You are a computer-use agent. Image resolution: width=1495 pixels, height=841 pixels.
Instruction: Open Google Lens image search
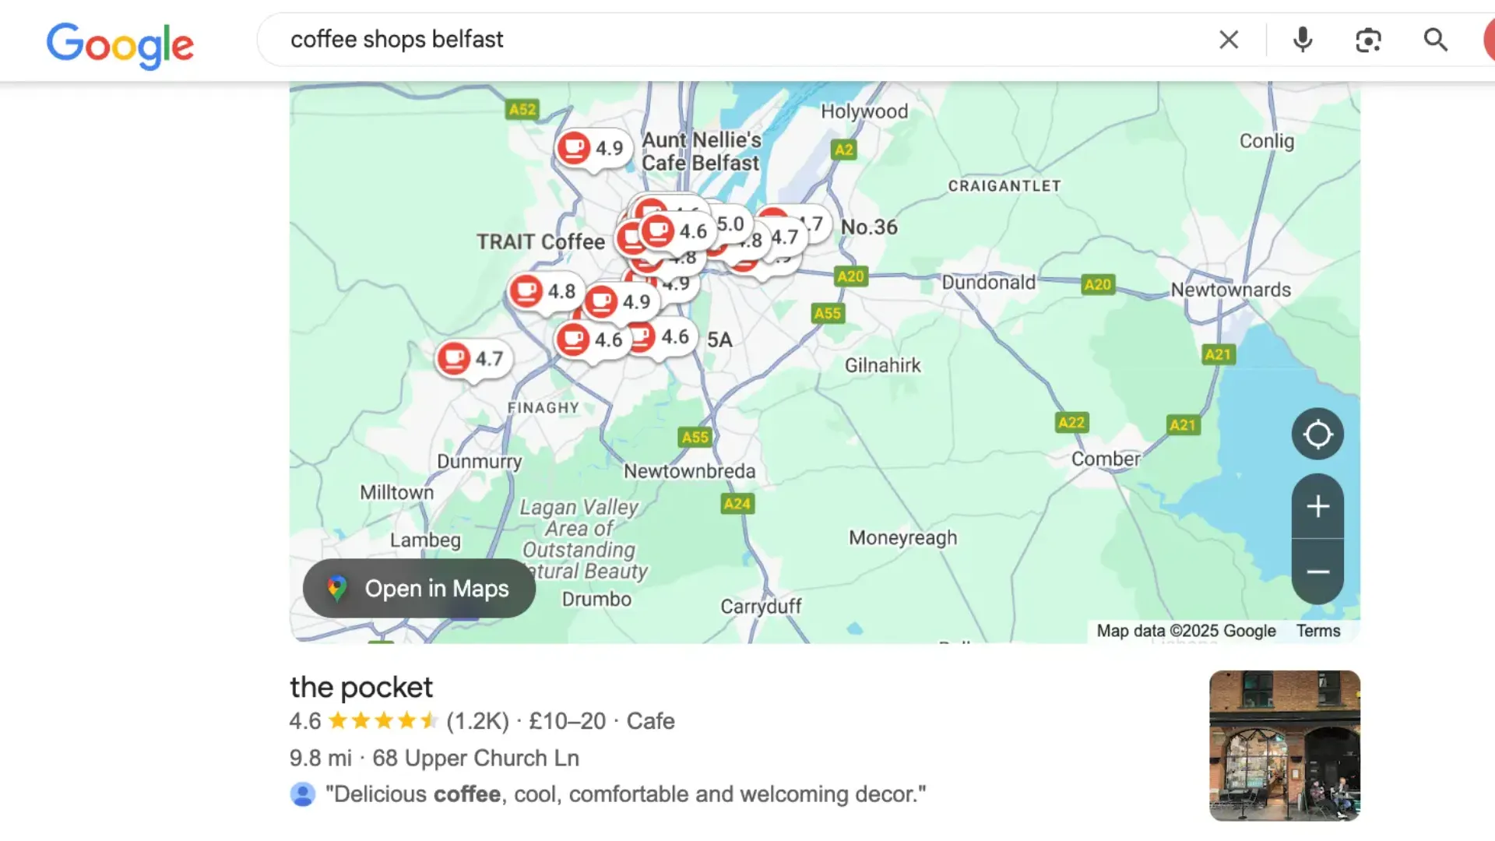coord(1368,40)
